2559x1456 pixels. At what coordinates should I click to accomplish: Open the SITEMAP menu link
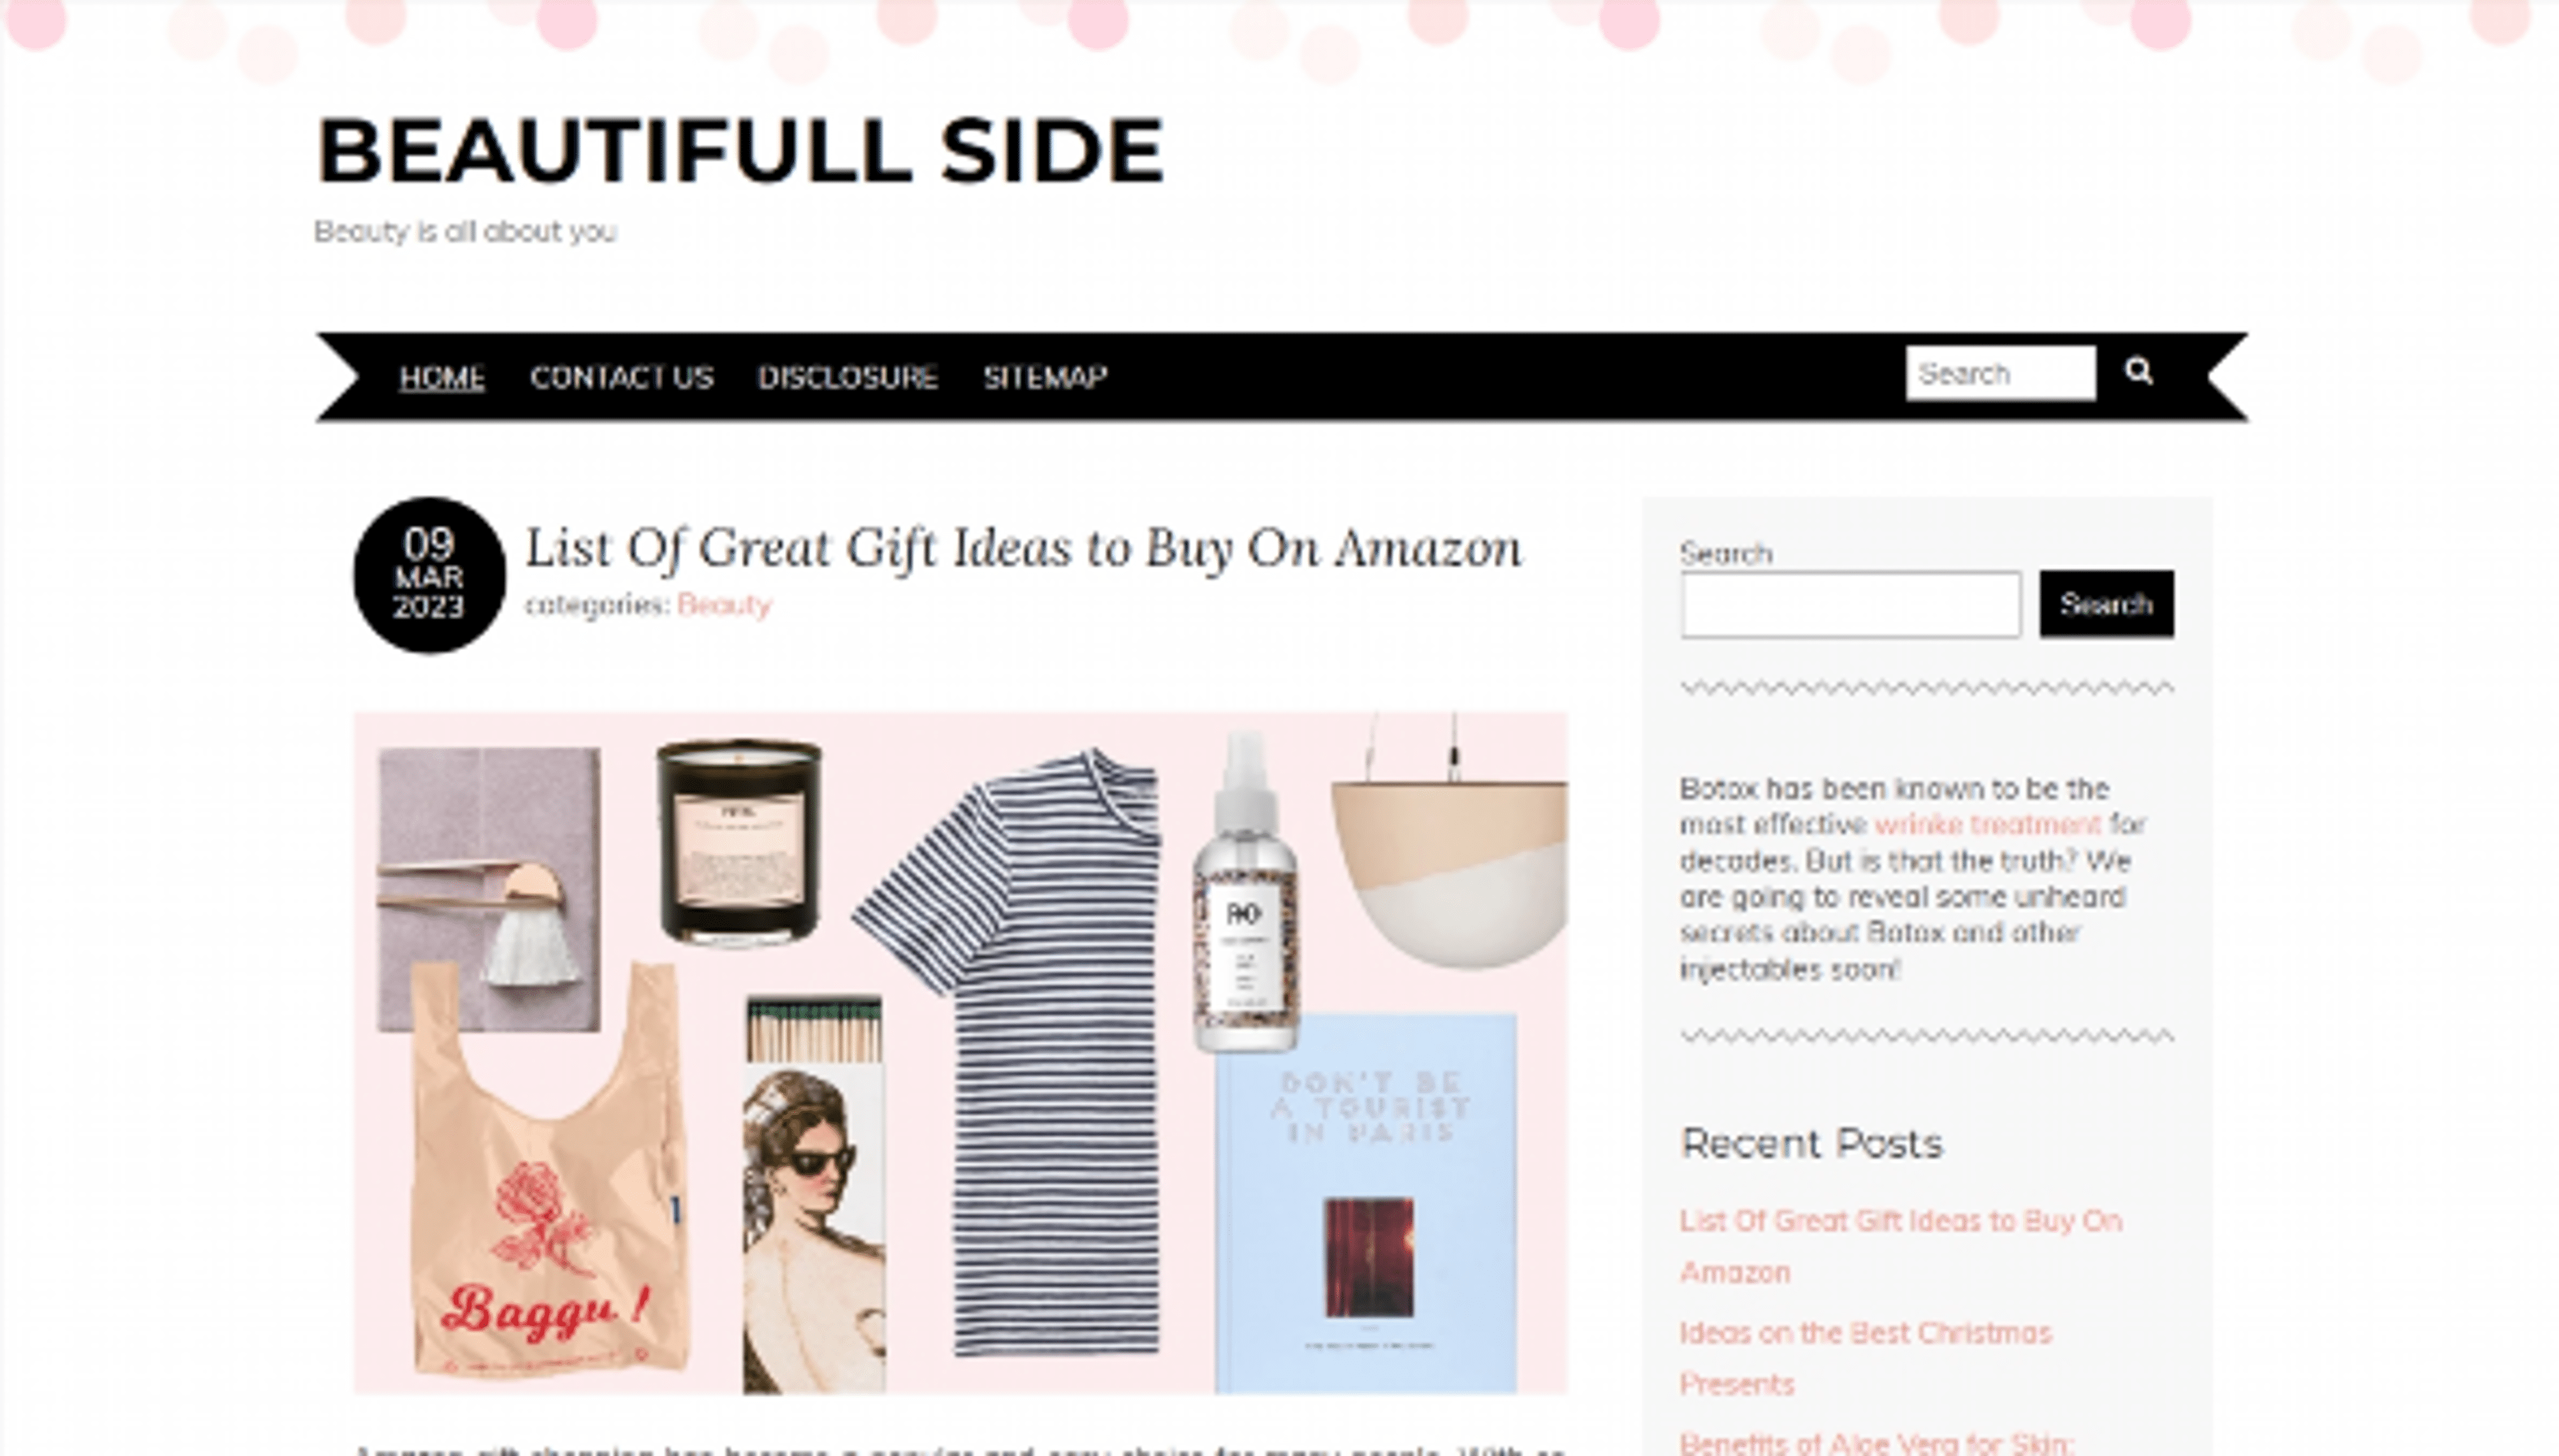coord(1044,377)
